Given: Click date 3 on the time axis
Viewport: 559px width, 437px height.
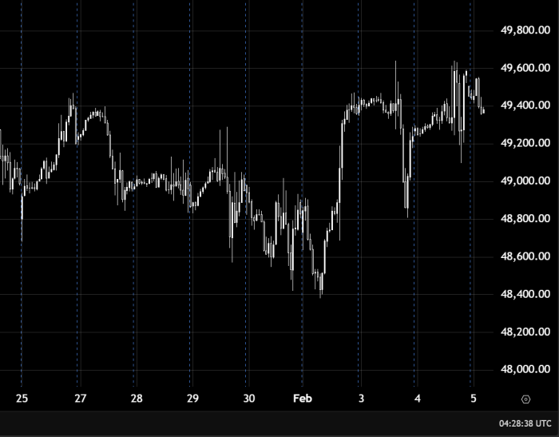Looking at the screenshot, I should pos(361,398).
